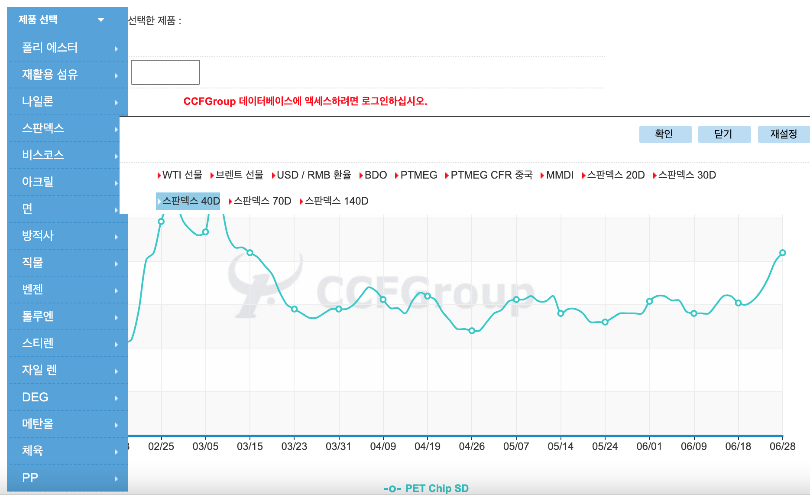
Task: Click the arrow next to 직물
Action: coord(117,264)
